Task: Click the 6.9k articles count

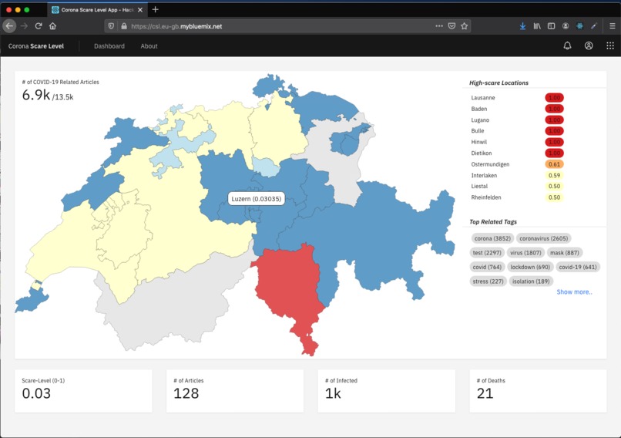Action: point(36,95)
